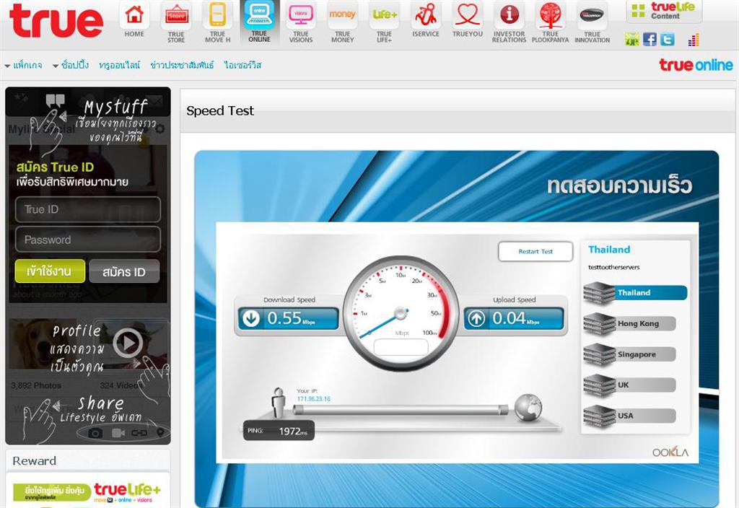Screen dimensions: 739x508
Task: Click the true online logo on right
Action: (x=696, y=64)
